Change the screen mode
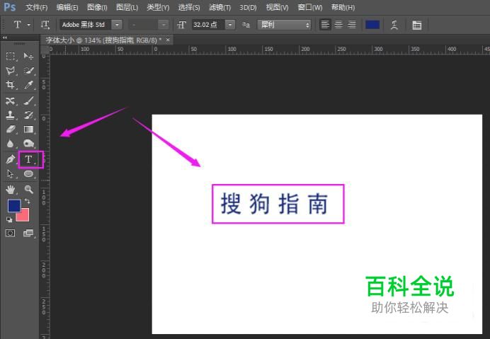This screenshot has height=339, width=490. [28, 233]
